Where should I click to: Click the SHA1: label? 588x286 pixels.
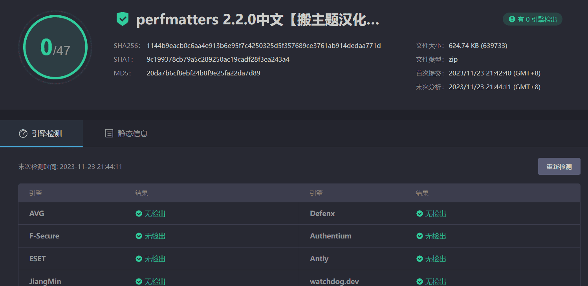pos(123,59)
